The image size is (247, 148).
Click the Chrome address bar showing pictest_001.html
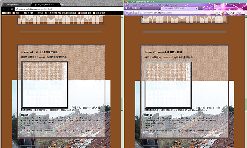pyautogui.click(x=69, y=9)
